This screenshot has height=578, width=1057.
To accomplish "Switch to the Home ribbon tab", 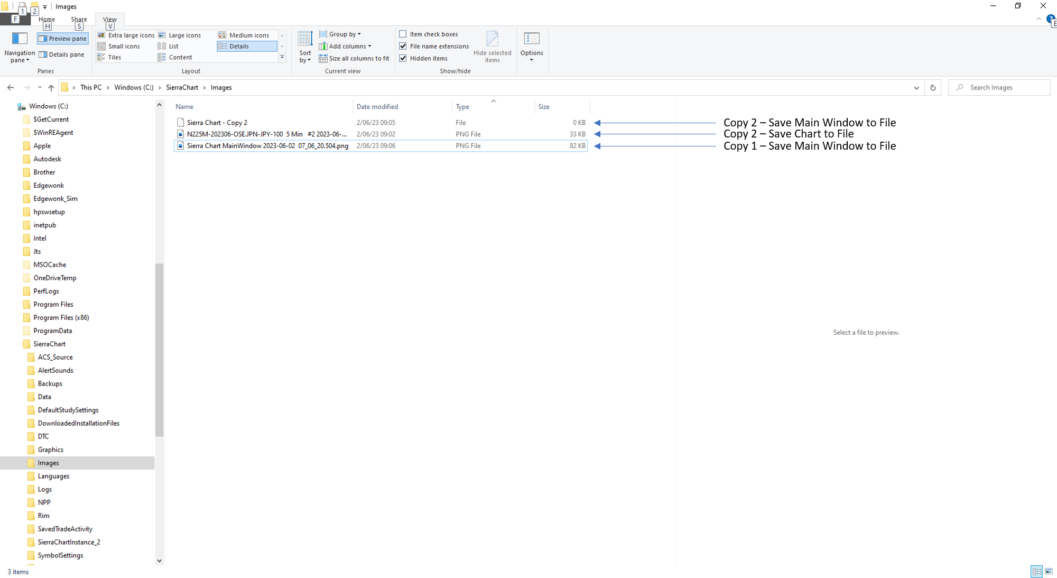I will (47, 19).
